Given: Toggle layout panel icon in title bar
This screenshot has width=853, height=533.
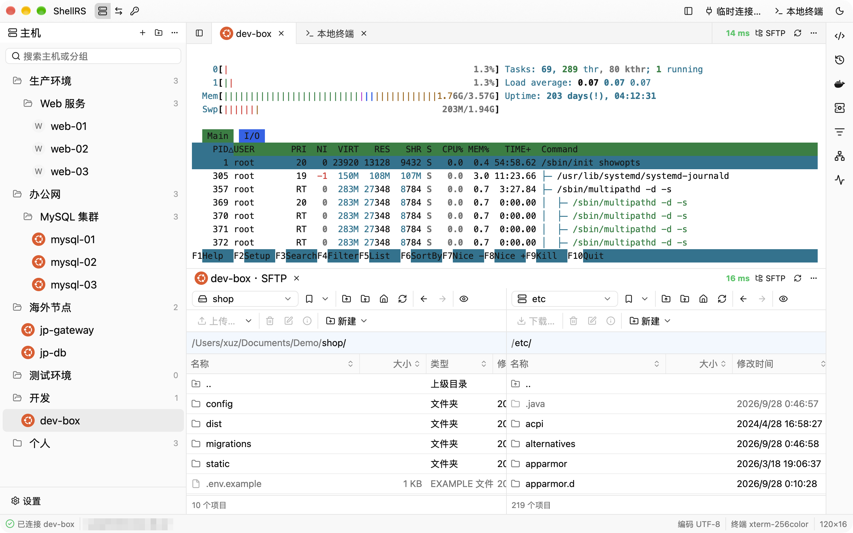Looking at the screenshot, I should [x=688, y=11].
